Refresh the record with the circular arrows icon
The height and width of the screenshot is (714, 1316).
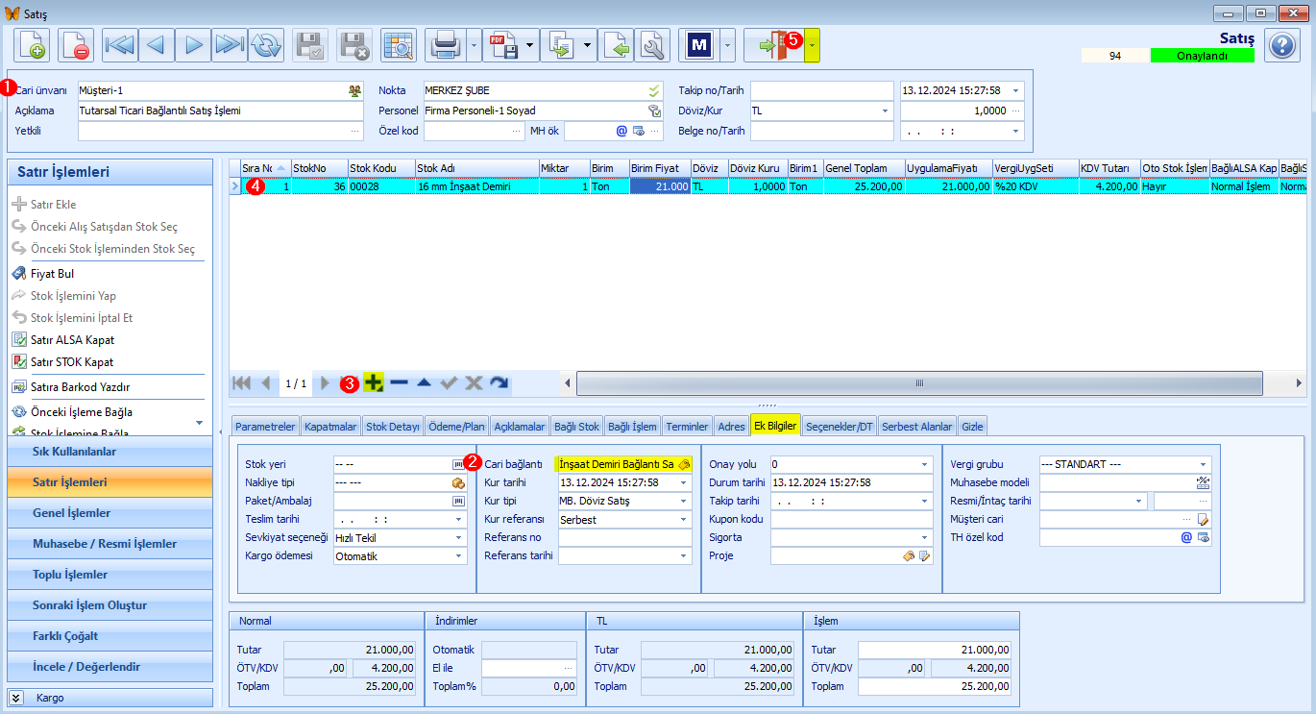[266, 45]
